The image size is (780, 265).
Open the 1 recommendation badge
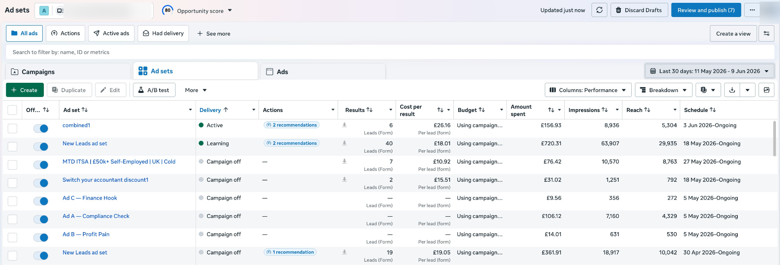(290, 252)
